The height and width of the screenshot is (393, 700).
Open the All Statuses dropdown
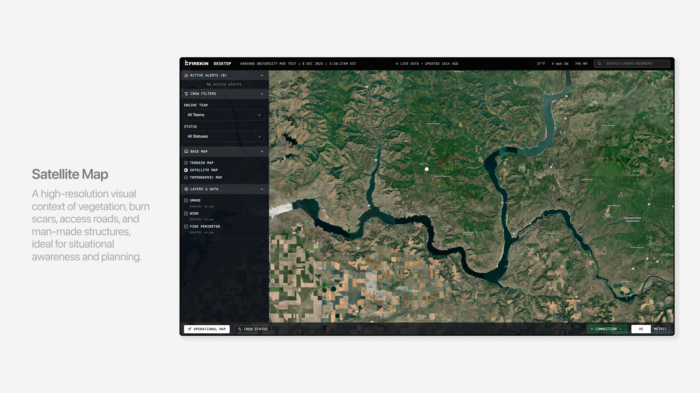tap(224, 136)
